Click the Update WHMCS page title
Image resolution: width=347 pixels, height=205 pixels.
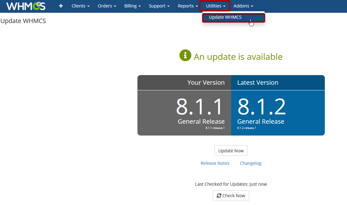coord(23,21)
